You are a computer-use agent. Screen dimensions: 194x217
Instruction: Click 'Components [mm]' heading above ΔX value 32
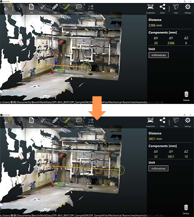point(163,146)
